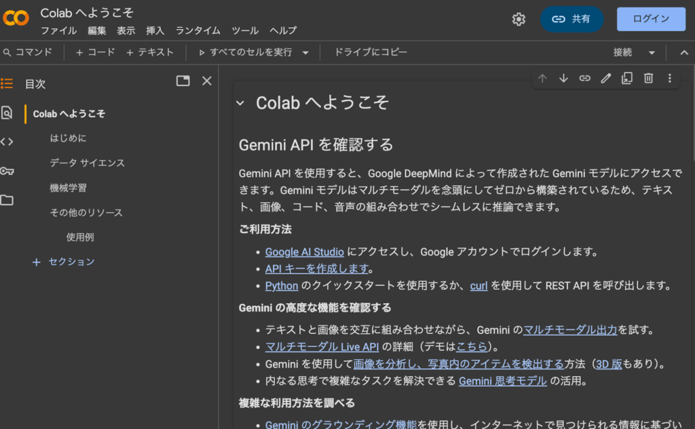Select はじめに in table of contents
The height and width of the screenshot is (429, 695).
click(x=68, y=138)
